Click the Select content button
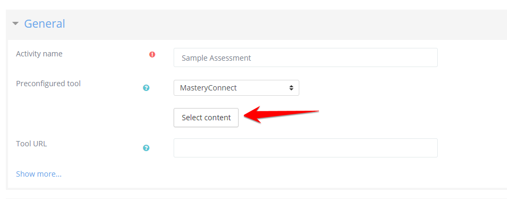 206,118
